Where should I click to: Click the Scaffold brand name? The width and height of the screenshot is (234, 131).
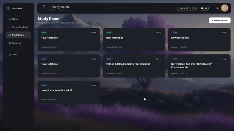coord(17,8)
